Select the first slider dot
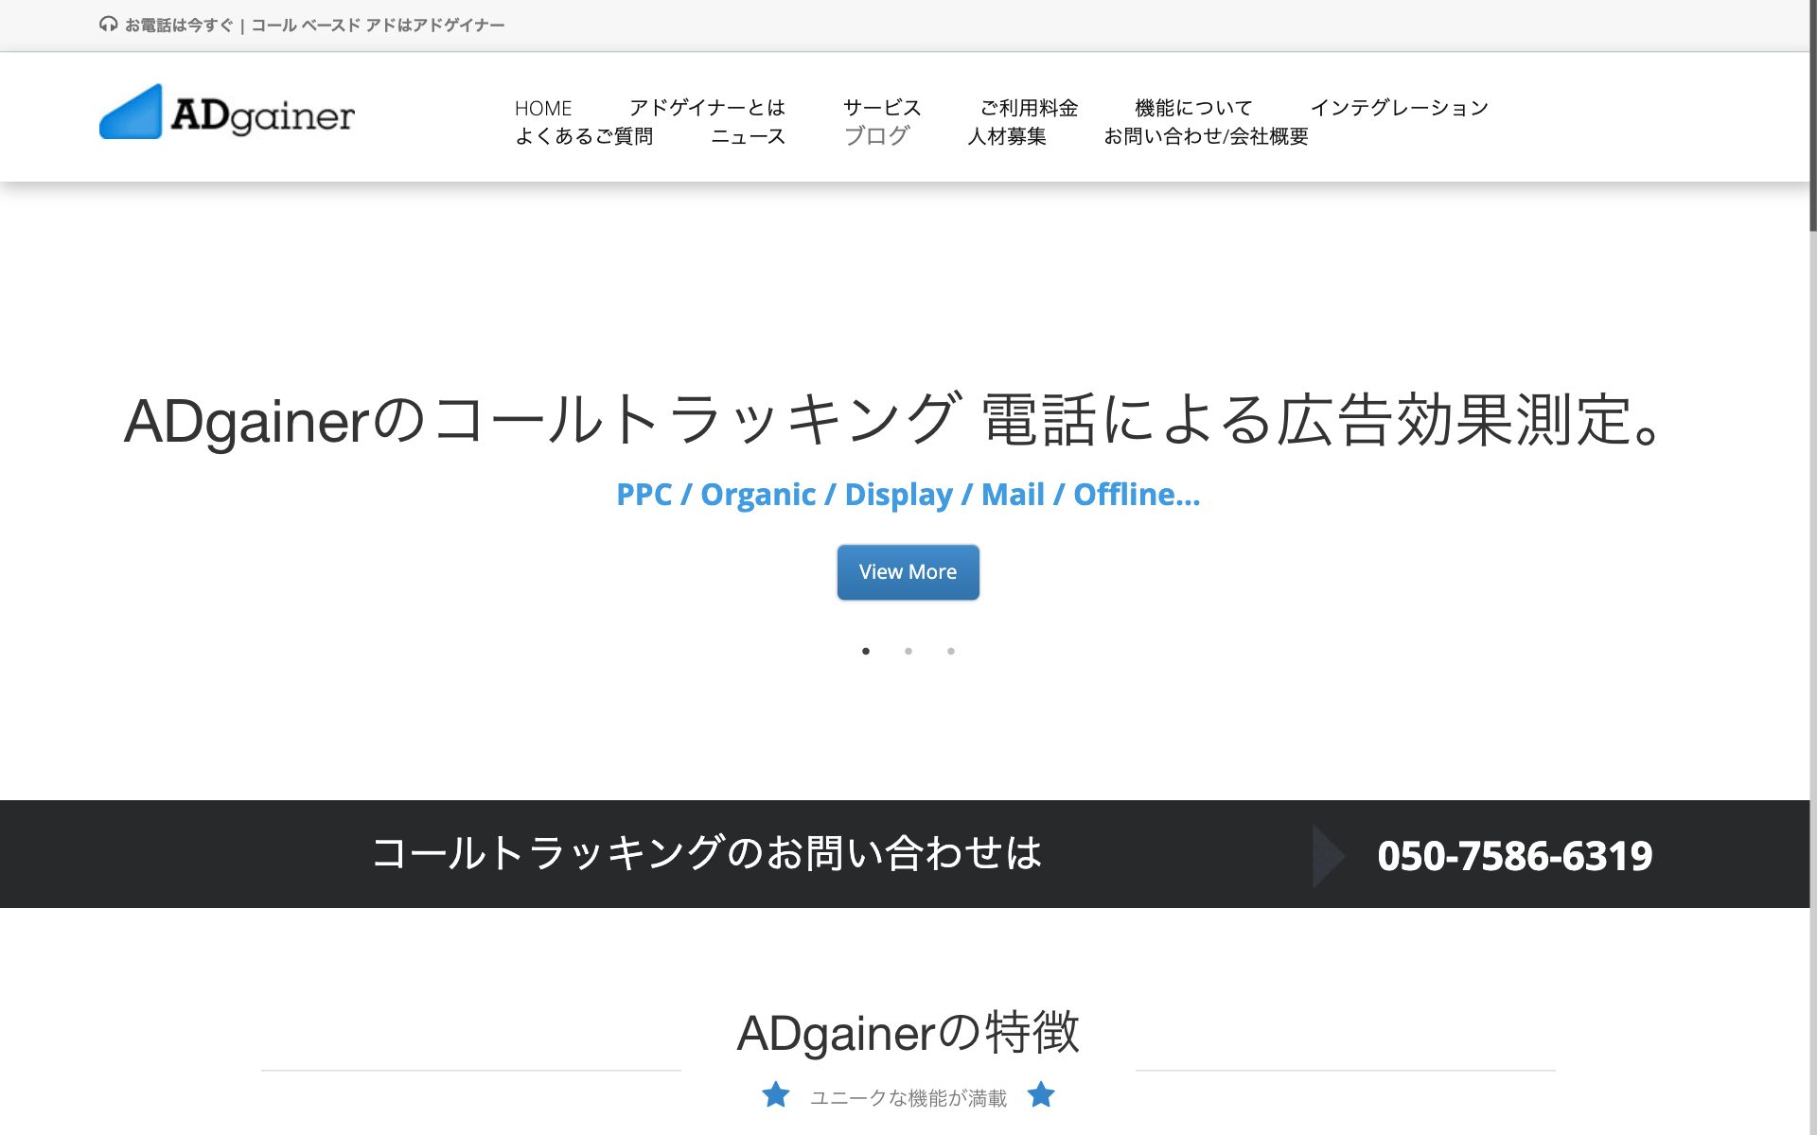This screenshot has height=1135, width=1817. coord(866,651)
